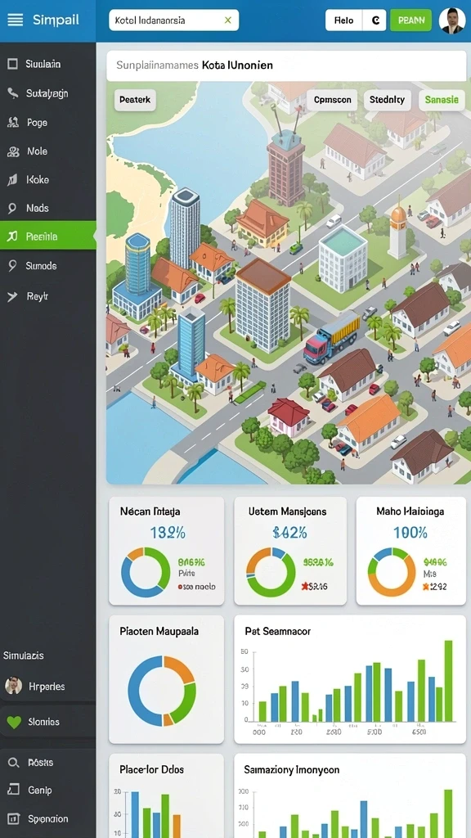Click the C refresh icon button
The height and width of the screenshot is (838, 471).
point(375,20)
